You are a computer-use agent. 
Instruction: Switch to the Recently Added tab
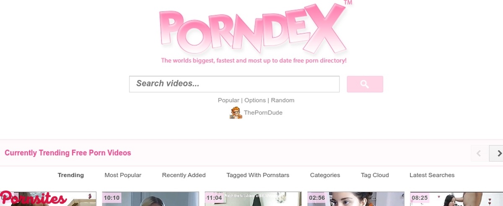click(x=184, y=175)
